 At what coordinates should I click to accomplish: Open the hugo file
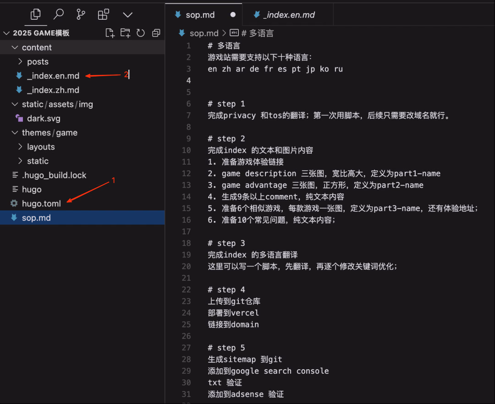[32, 189]
